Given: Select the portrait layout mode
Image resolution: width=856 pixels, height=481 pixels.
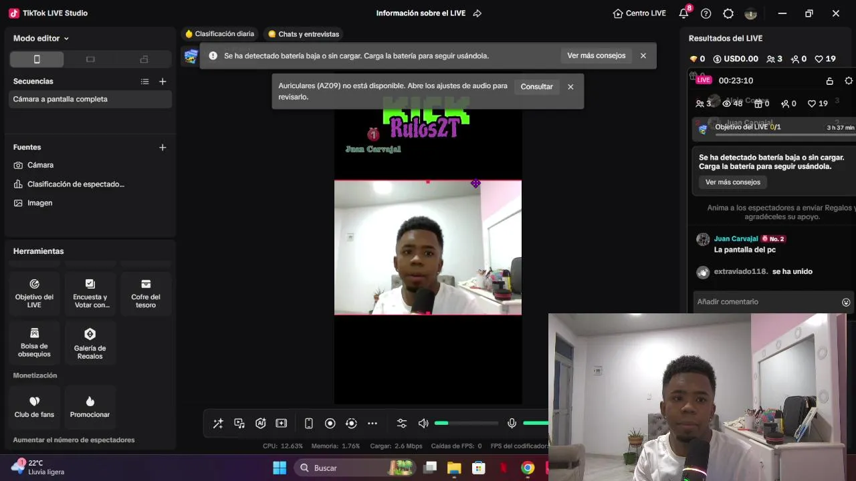Looking at the screenshot, I should [37, 59].
